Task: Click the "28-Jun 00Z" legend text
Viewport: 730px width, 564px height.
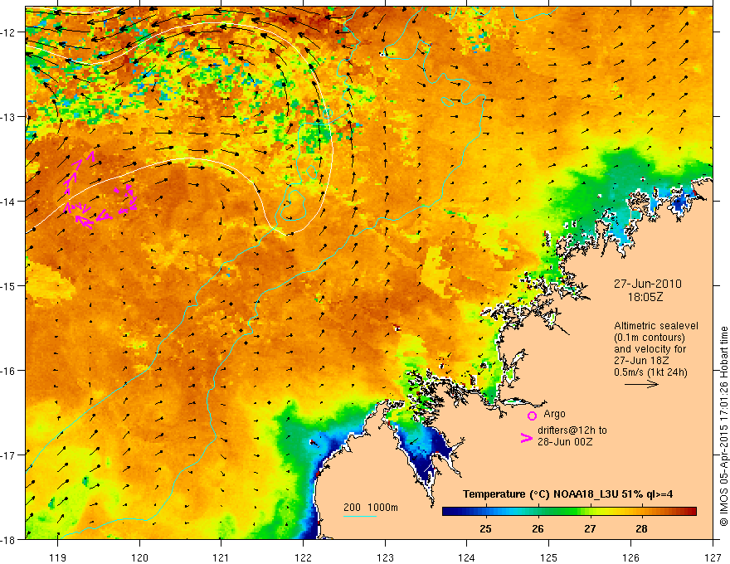Action: pyautogui.click(x=565, y=441)
